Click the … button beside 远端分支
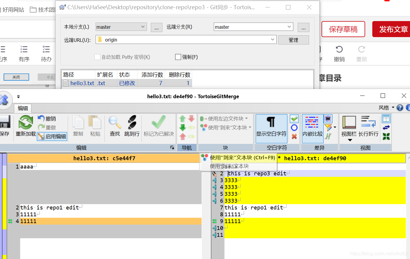The image size is (410, 259). coord(303,27)
